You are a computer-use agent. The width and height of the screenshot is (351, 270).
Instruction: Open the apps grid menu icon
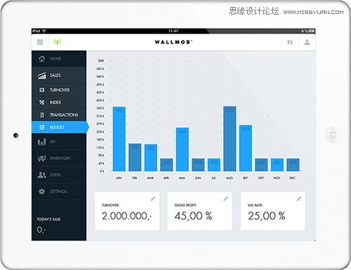(40, 42)
